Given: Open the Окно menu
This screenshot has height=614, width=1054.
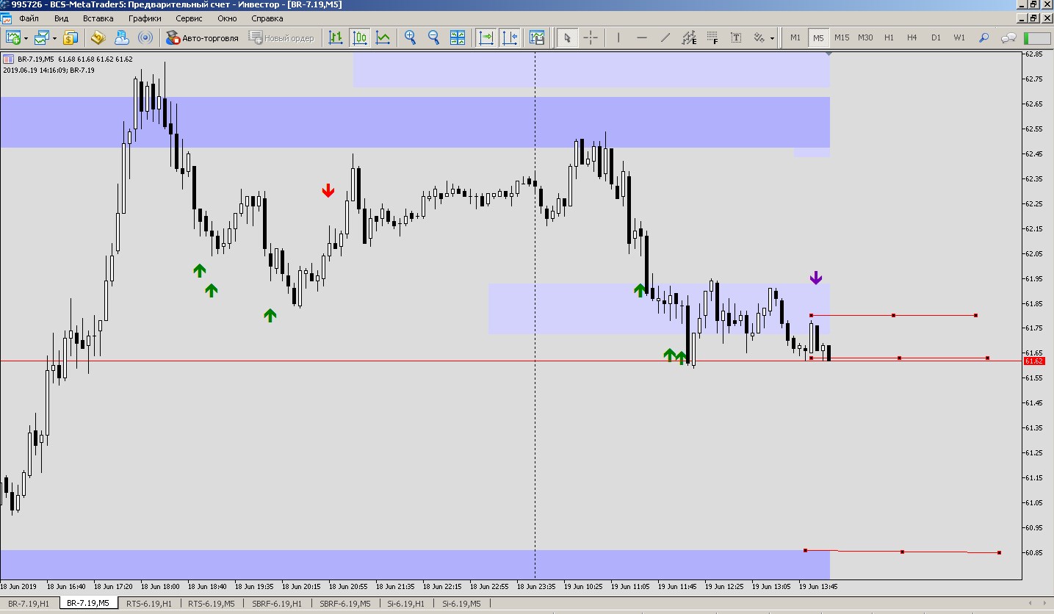Looking at the screenshot, I should click(227, 18).
